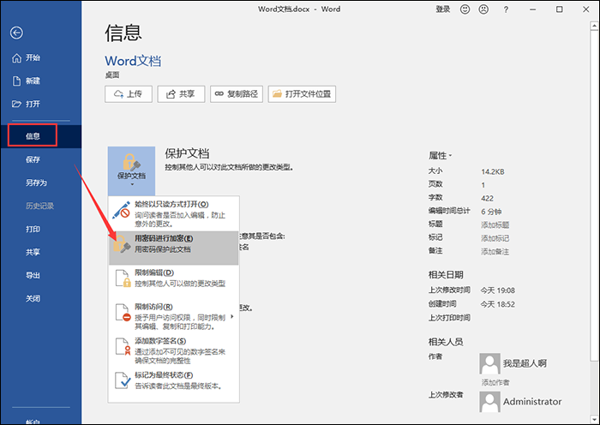Viewport: 600px width, 425px height.
Task: Click the 添加备注 field
Action: [495, 251]
